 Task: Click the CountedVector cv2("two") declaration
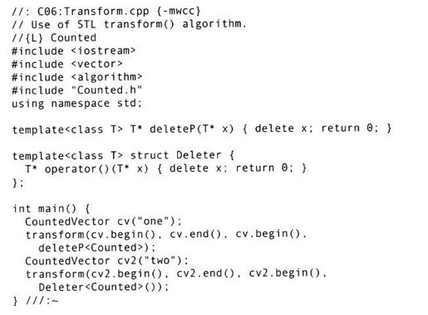tap(106, 260)
